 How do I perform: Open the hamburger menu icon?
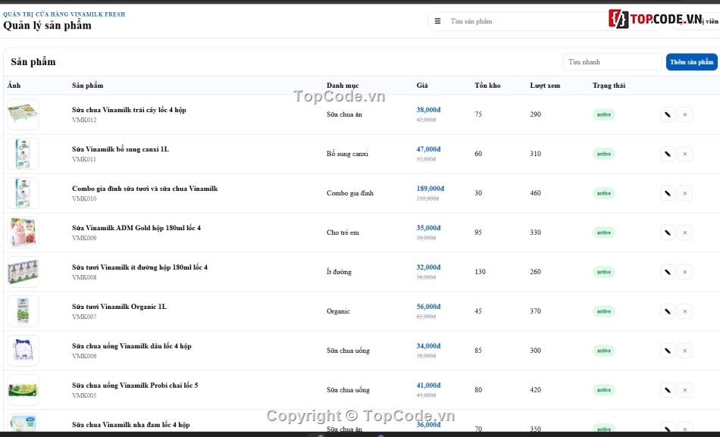coord(437,21)
